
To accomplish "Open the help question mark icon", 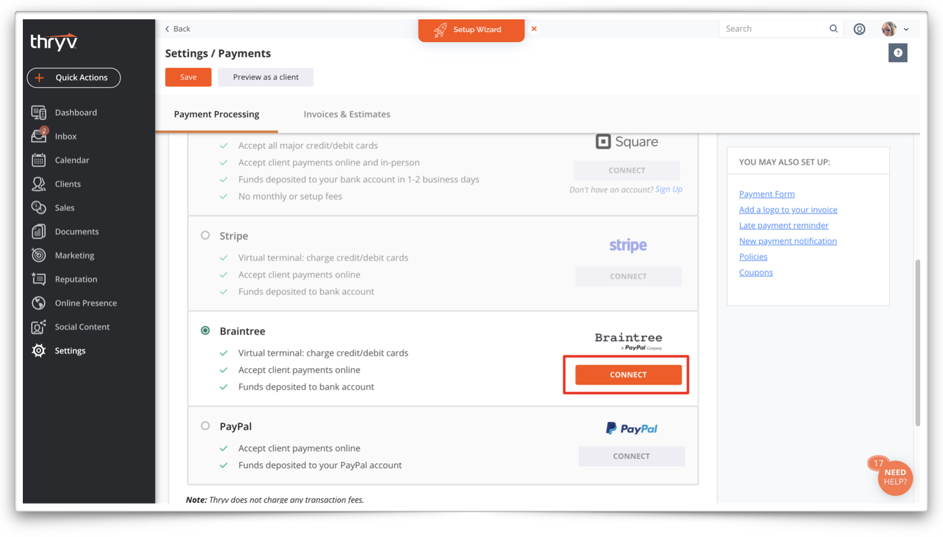I will click(897, 53).
